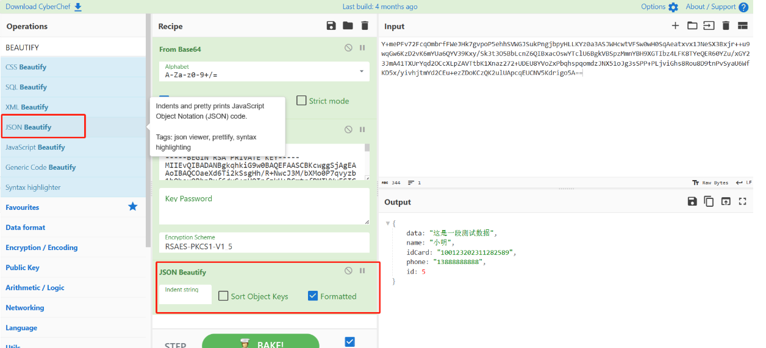766x348 pixels.
Task: Open LF end-of-line sequence selector
Action: 744,183
